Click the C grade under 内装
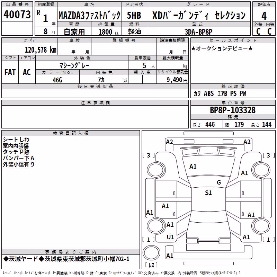Image resolution: width=277 pixels, height=277 pixels. pyautogui.click(x=269, y=32)
